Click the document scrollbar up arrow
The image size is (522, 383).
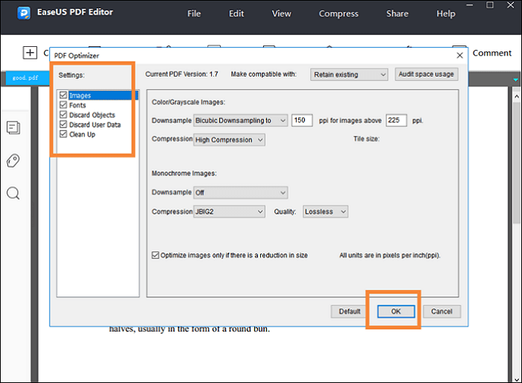pyautogui.click(x=517, y=97)
